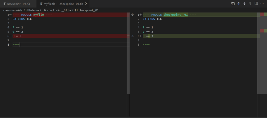The image size is (267, 118).
Task: Click class-materials in the breadcrumb
Action: [x=13, y=10]
